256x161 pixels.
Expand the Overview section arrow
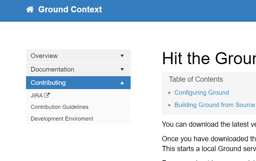click(122, 56)
